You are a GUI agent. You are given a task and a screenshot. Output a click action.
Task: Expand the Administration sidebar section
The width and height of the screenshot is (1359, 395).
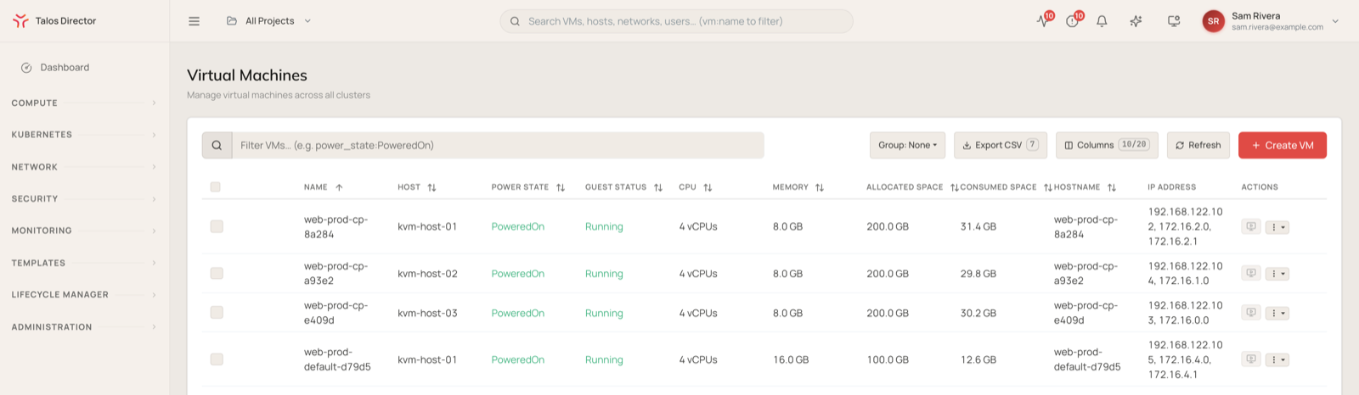click(84, 327)
